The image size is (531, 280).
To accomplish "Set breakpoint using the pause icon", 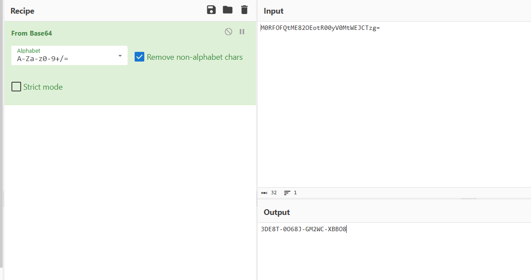I will (242, 32).
